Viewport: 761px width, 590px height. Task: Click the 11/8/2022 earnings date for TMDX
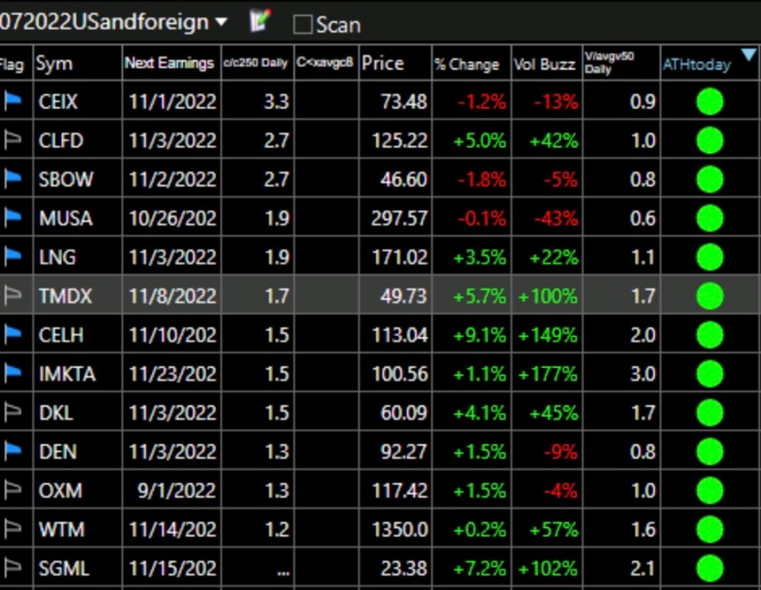click(x=172, y=295)
